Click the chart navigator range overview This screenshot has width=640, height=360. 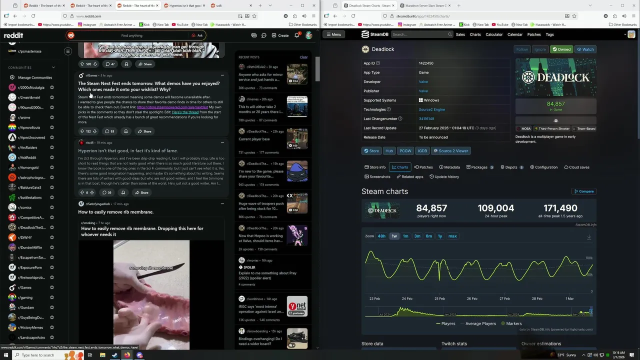[x=478, y=312]
